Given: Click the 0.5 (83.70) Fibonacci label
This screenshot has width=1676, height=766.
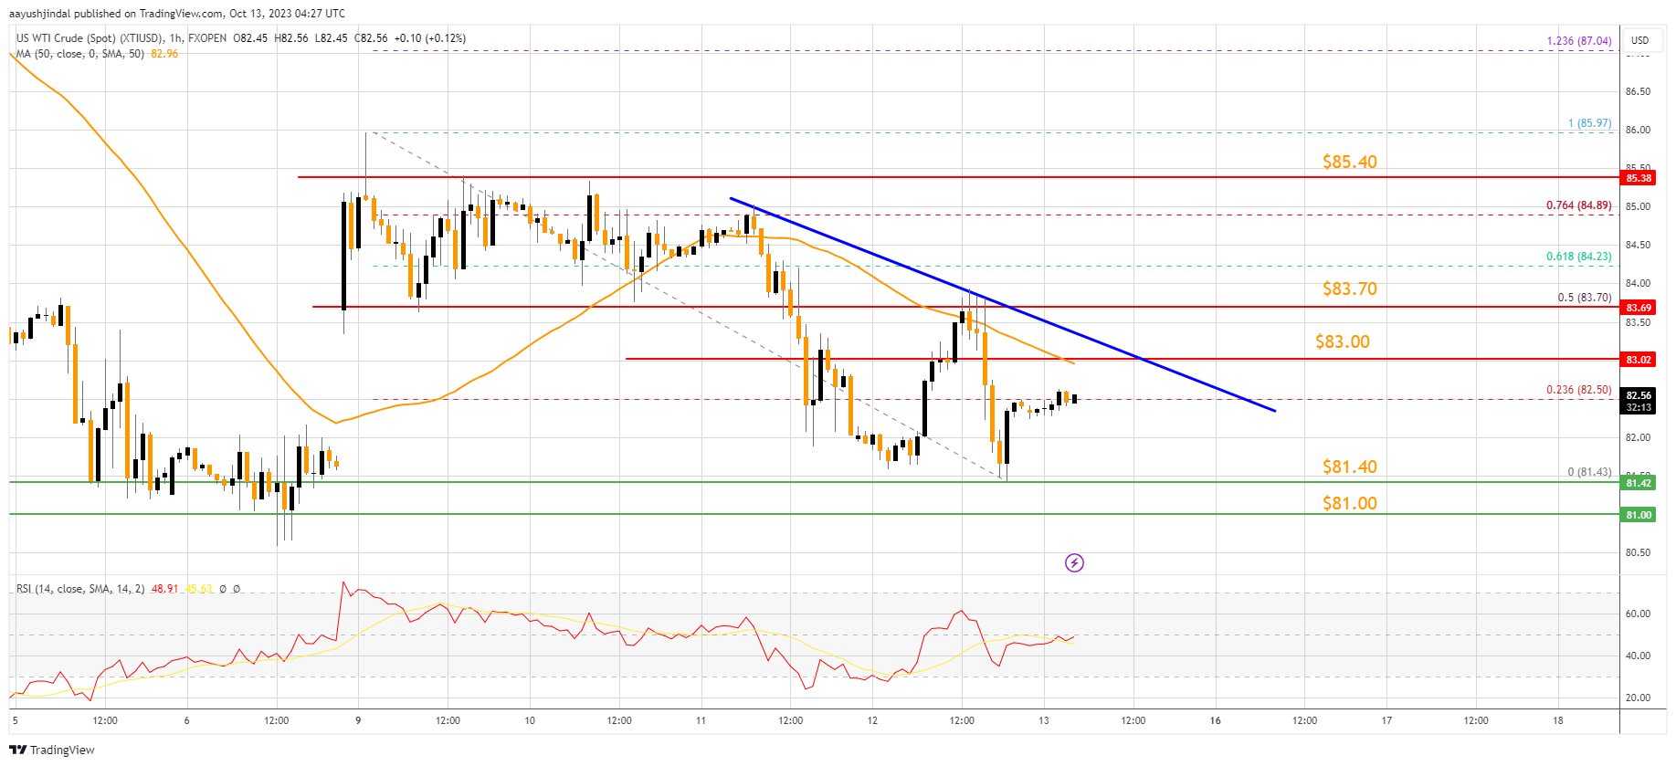Looking at the screenshot, I should pos(1585,298).
